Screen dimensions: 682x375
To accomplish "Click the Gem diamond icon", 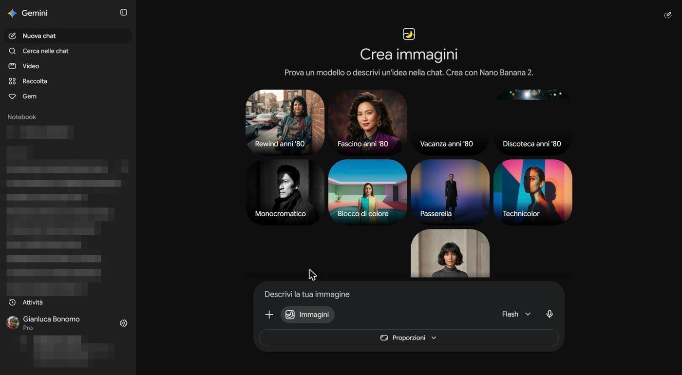I will tap(12, 96).
